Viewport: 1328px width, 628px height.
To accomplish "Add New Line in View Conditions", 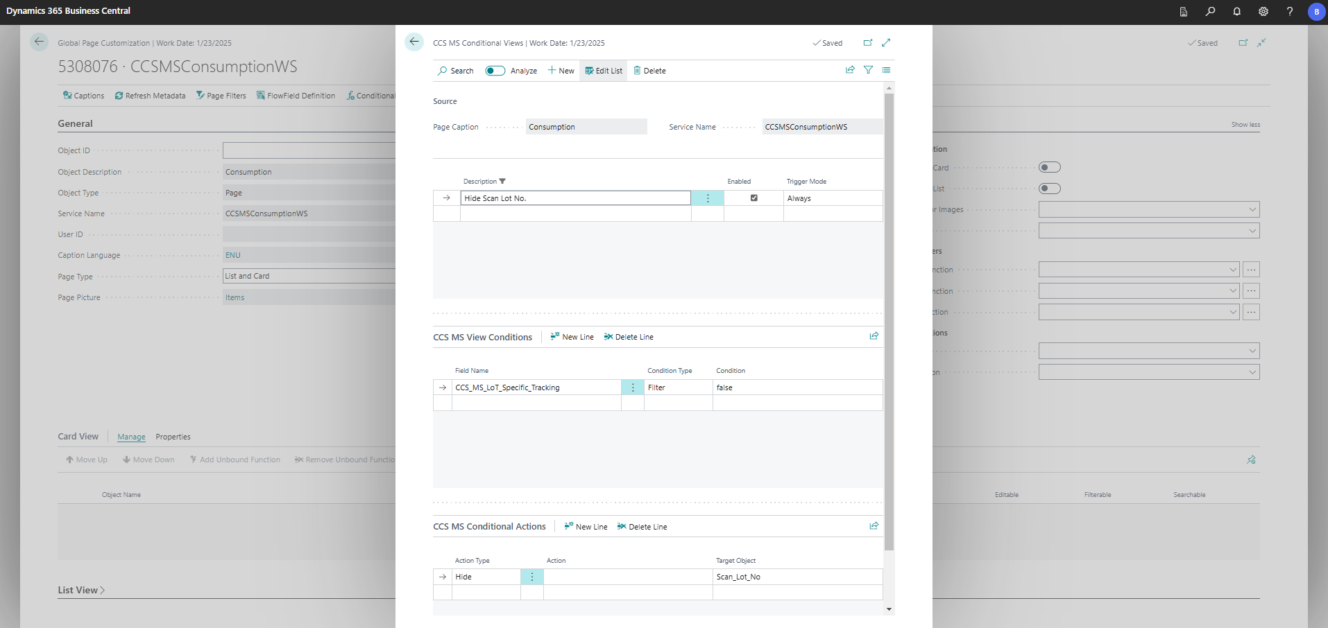I will tap(572, 337).
